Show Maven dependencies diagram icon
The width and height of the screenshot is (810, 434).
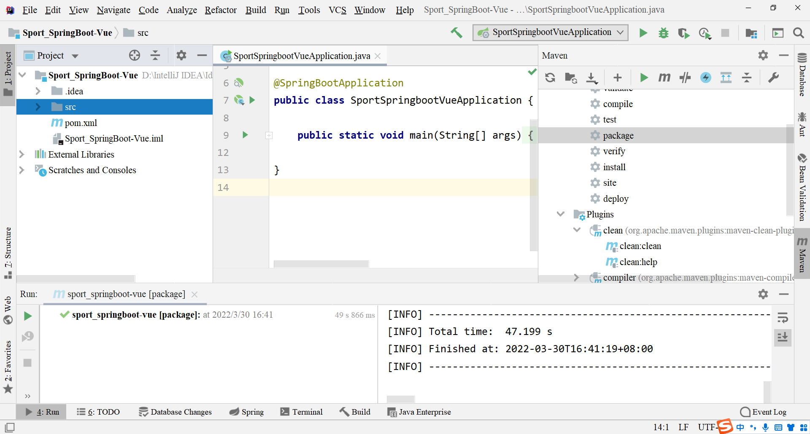click(726, 78)
